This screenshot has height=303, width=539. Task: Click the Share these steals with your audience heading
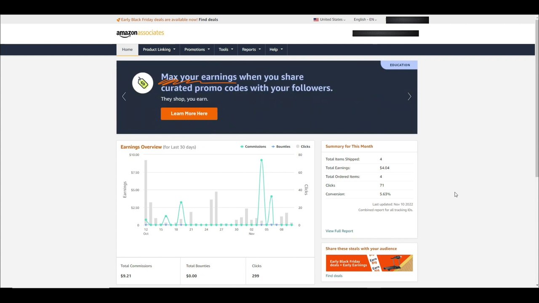tap(361, 249)
